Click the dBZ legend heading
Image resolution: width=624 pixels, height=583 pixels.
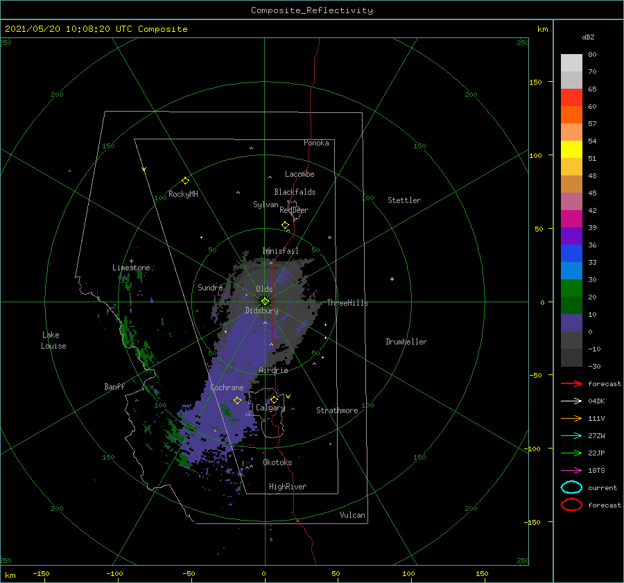point(588,37)
